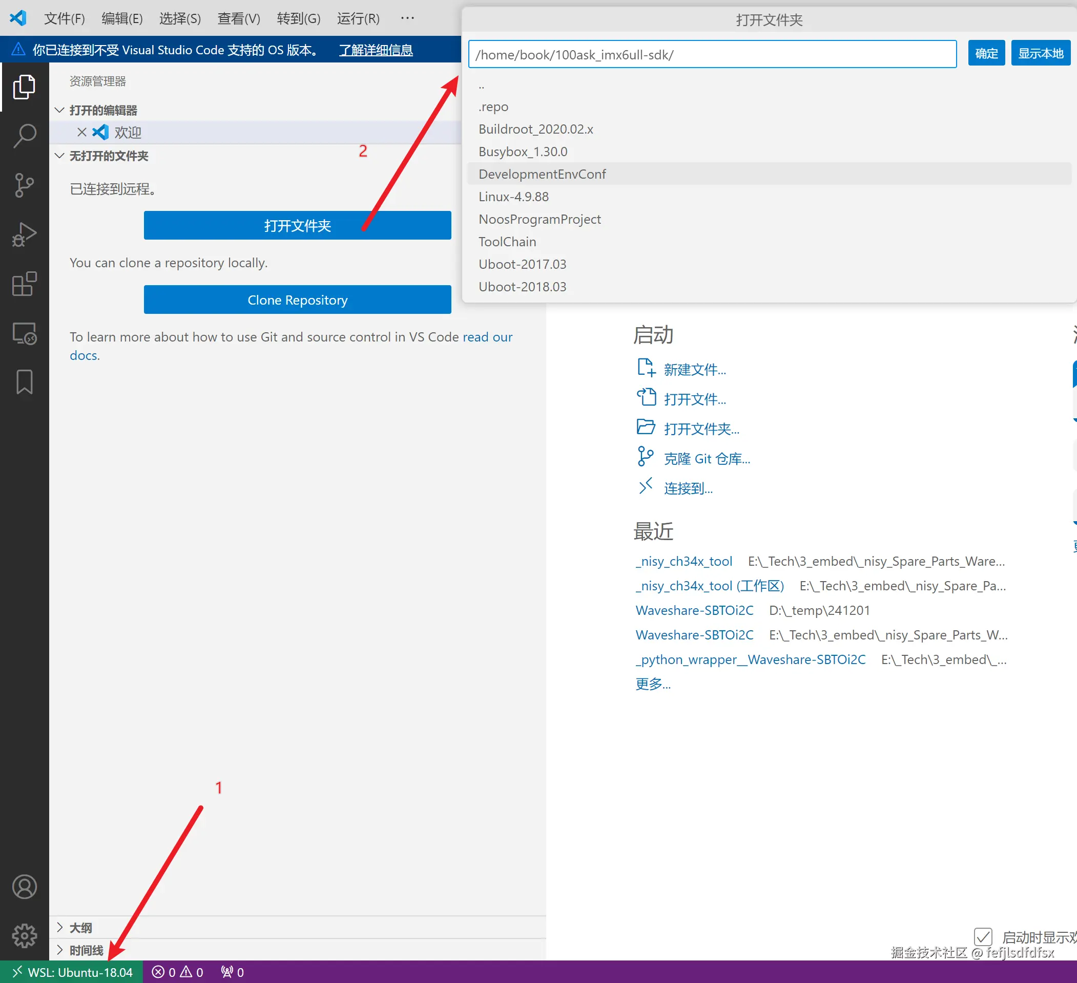Click the folder path input field
Image resolution: width=1077 pixels, height=983 pixels.
(712, 54)
